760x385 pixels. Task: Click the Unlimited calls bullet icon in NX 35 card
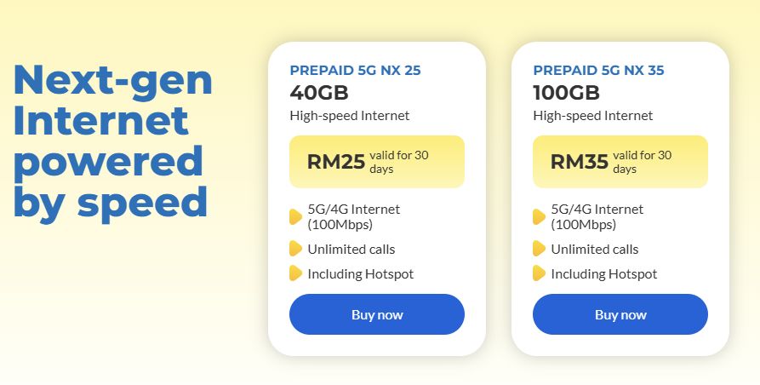[x=539, y=249]
